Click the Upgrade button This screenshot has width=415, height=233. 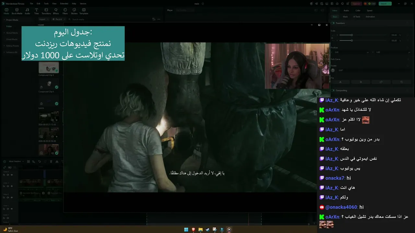click(x=356, y=4)
